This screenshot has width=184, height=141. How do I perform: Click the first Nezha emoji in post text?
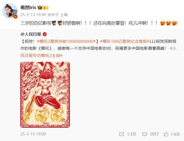(54, 23)
